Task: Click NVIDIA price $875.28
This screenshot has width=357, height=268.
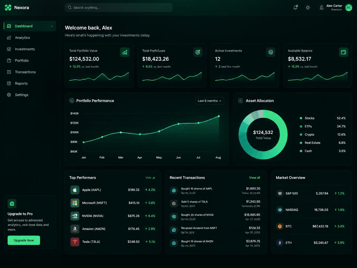Action: 134,216
